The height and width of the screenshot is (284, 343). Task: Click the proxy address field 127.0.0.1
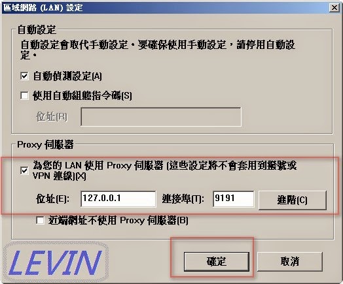point(118,198)
